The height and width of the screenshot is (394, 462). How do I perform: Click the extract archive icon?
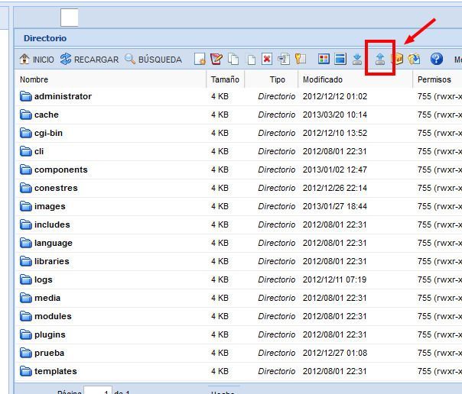[414, 59]
